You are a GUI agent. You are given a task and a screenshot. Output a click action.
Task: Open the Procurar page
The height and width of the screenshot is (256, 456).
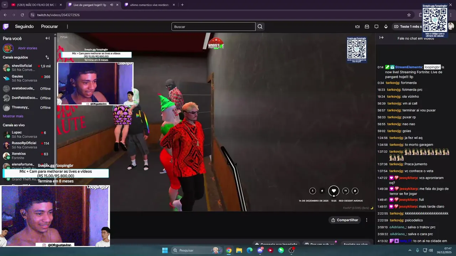[x=50, y=27]
